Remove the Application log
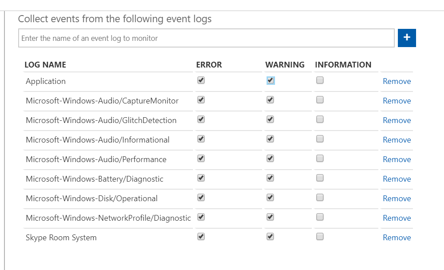Image resolution: width=444 pixels, height=270 pixels. point(397,81)
